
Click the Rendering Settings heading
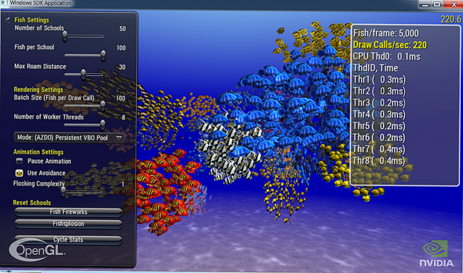(x=38, y=90)
